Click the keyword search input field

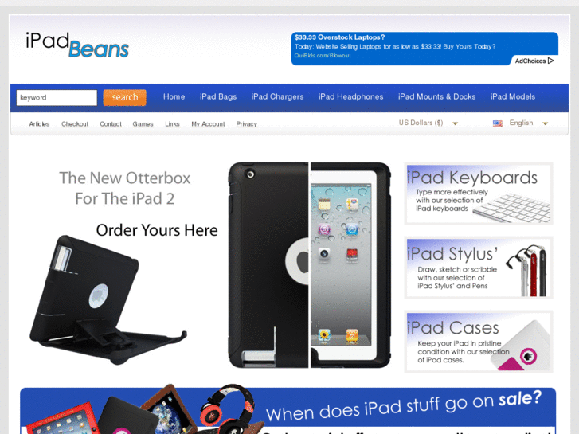coord(57,98)
